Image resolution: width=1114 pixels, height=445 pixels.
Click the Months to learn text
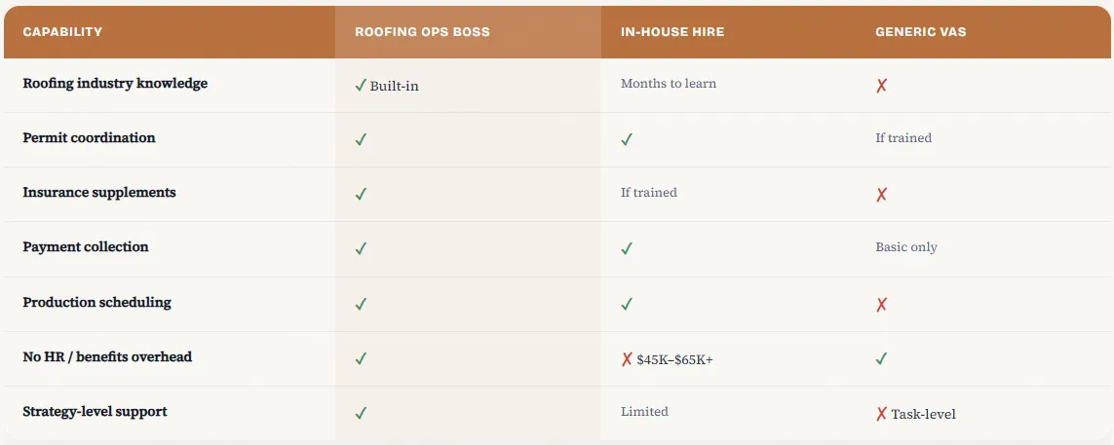[668, 83]
